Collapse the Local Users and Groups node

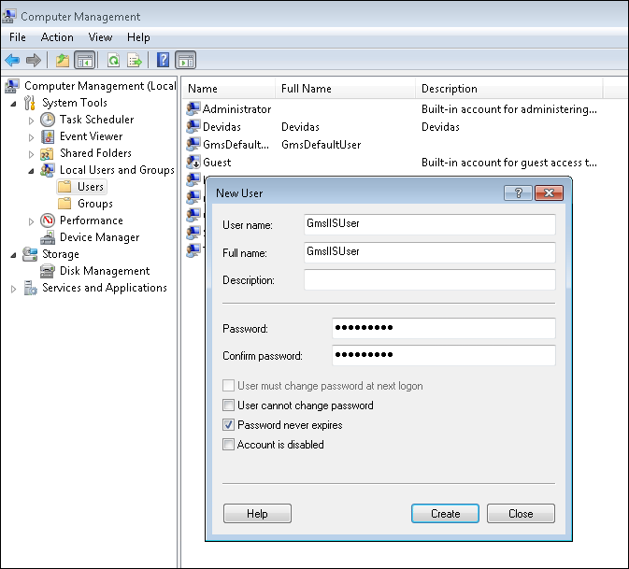(x=32, y=171)
